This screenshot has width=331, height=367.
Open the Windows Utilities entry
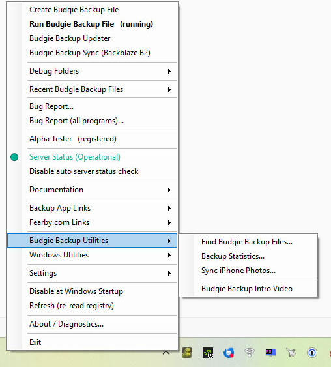coord(92,255)
